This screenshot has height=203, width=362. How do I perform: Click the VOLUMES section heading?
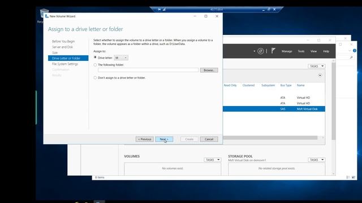(x=132, y=156)
